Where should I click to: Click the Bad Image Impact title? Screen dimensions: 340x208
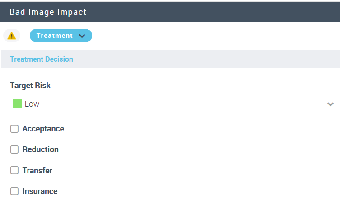coord(47,12)
